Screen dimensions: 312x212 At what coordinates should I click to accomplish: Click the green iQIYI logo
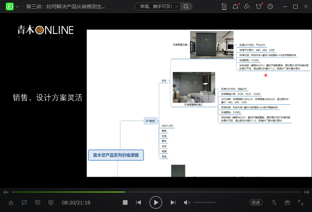coord(9,6)
